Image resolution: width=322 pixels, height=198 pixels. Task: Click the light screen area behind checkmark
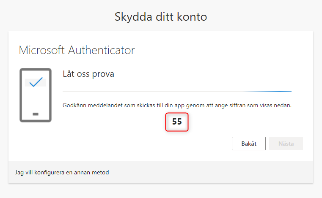coord(28,82)
